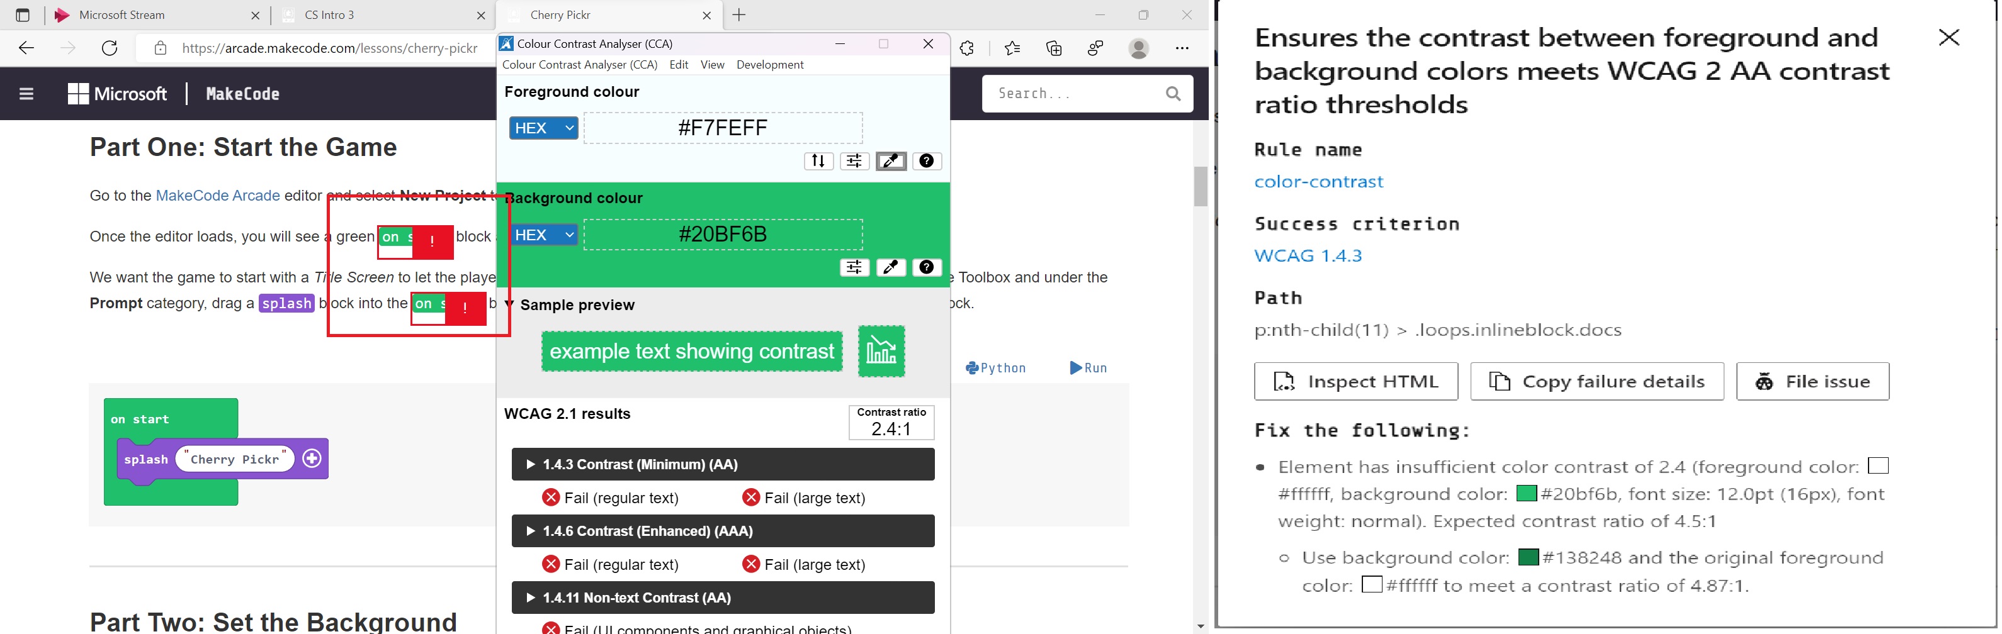2002x634 pixels.
Task: Open the color-contrast rule link
Action: tap(1318, 182)
